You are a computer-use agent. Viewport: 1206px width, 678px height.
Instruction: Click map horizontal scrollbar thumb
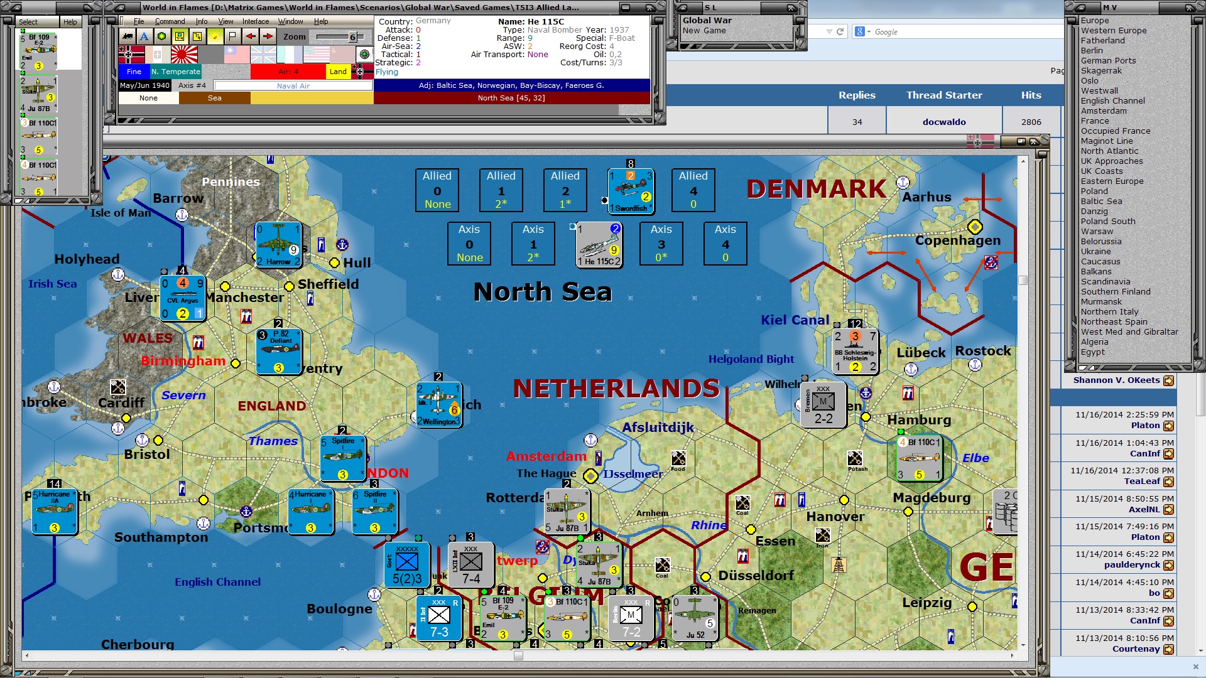pos(518,655)
